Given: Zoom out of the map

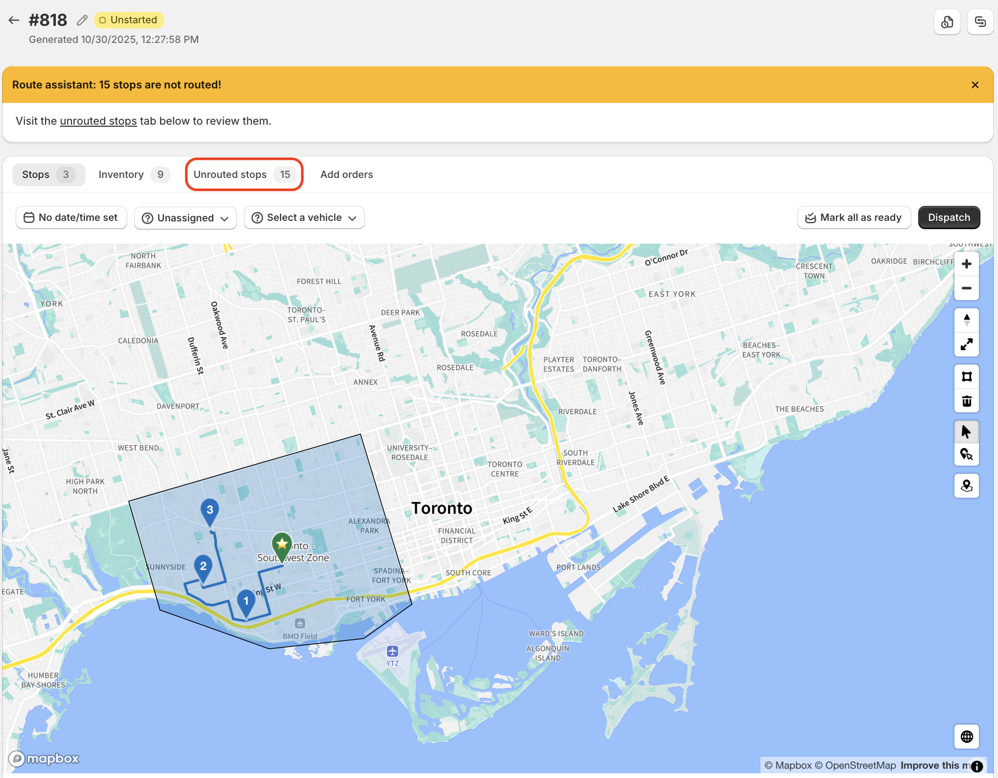Looking at the screenshot, I should (x=966, y=289).
